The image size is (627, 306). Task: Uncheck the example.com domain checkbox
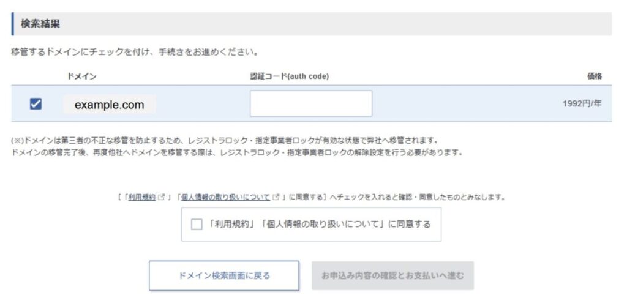(36, 104)
